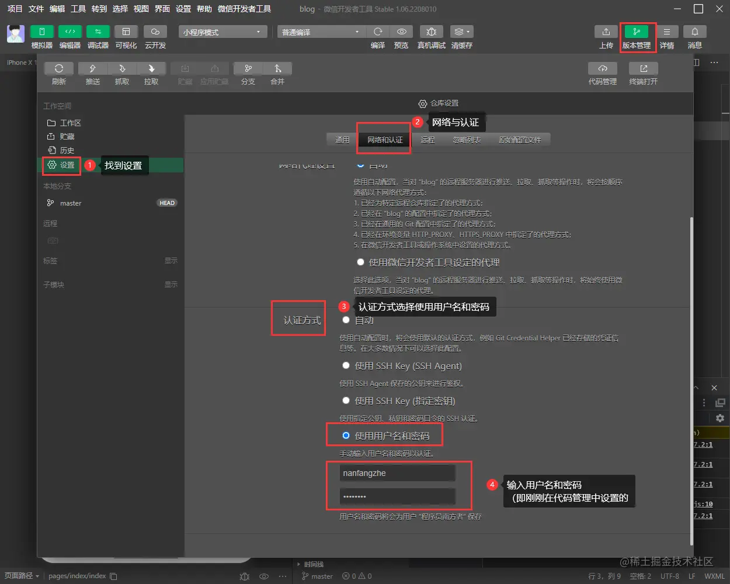Click the gear icon in debugger panel
Image resolution: width=730 pixels, height=584 pixels.
(x=719, y=418)
